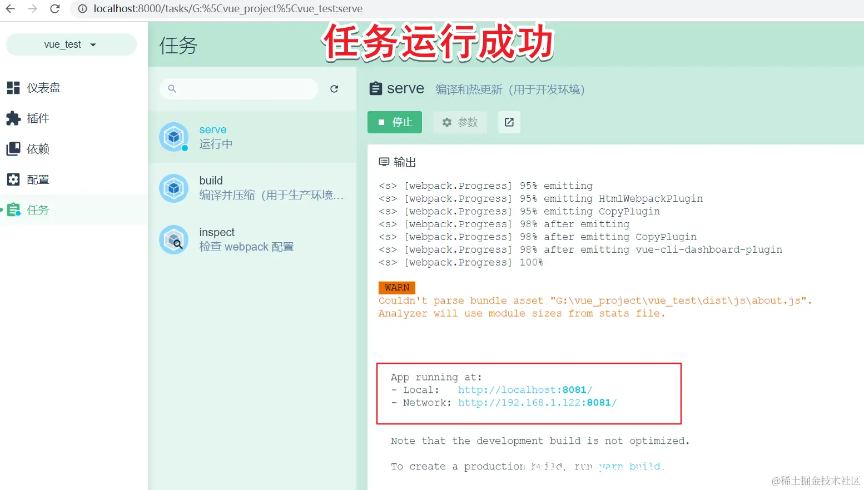Image resolution: width=864 pixels, height=490 pixels.
Task: Click the plugins puzzle icon
Action: [13, 118]
